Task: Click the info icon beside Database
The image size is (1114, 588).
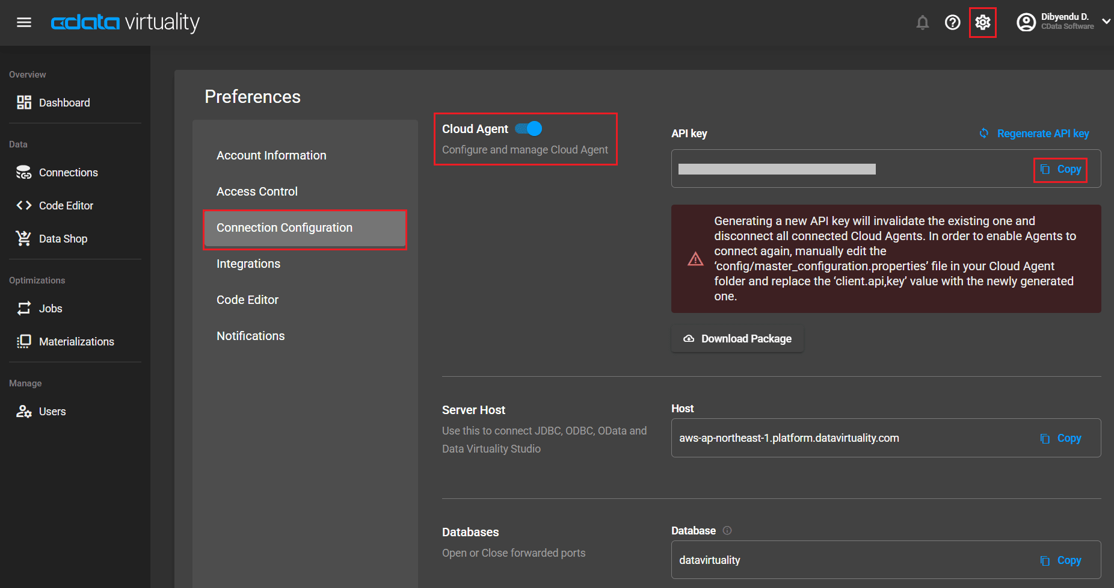Action: 727,530
